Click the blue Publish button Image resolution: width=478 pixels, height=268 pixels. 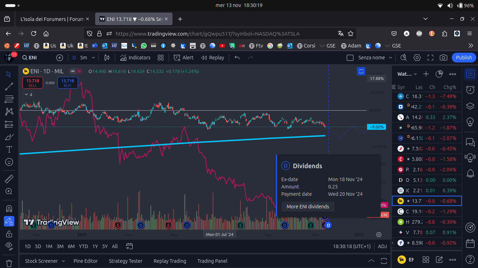(x=464, y=58)
